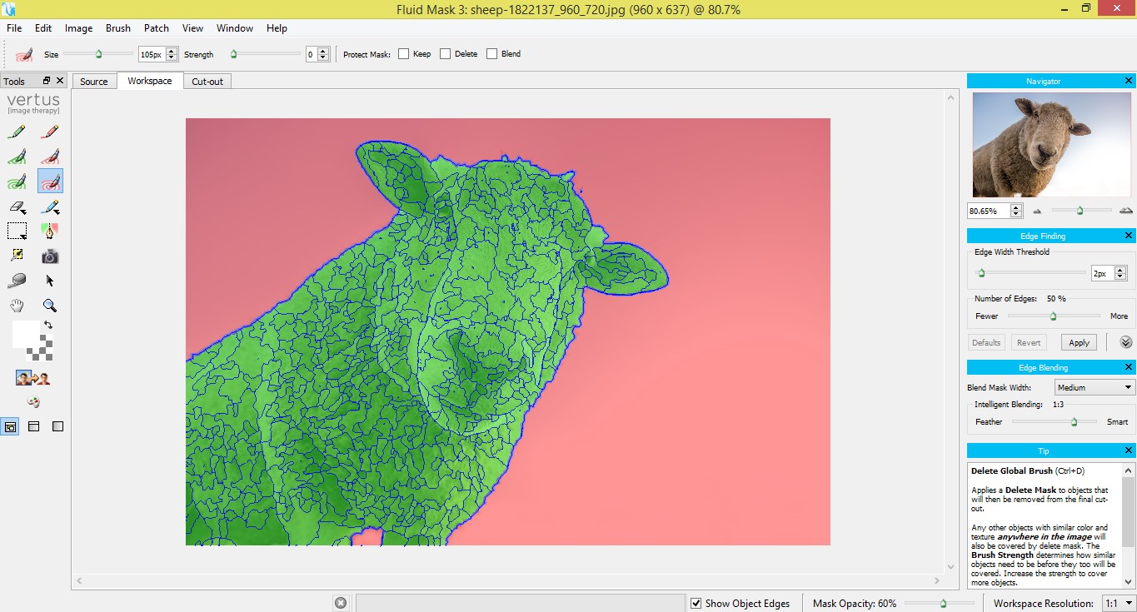Screen dimensions: 1137x612
Task: Click the Navigator zoom percentage stepper
Action: tap(1016, 211)
